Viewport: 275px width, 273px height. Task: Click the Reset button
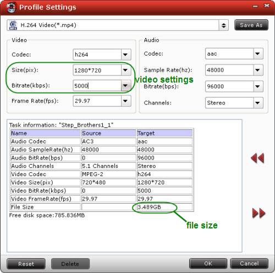coord(26,264)
